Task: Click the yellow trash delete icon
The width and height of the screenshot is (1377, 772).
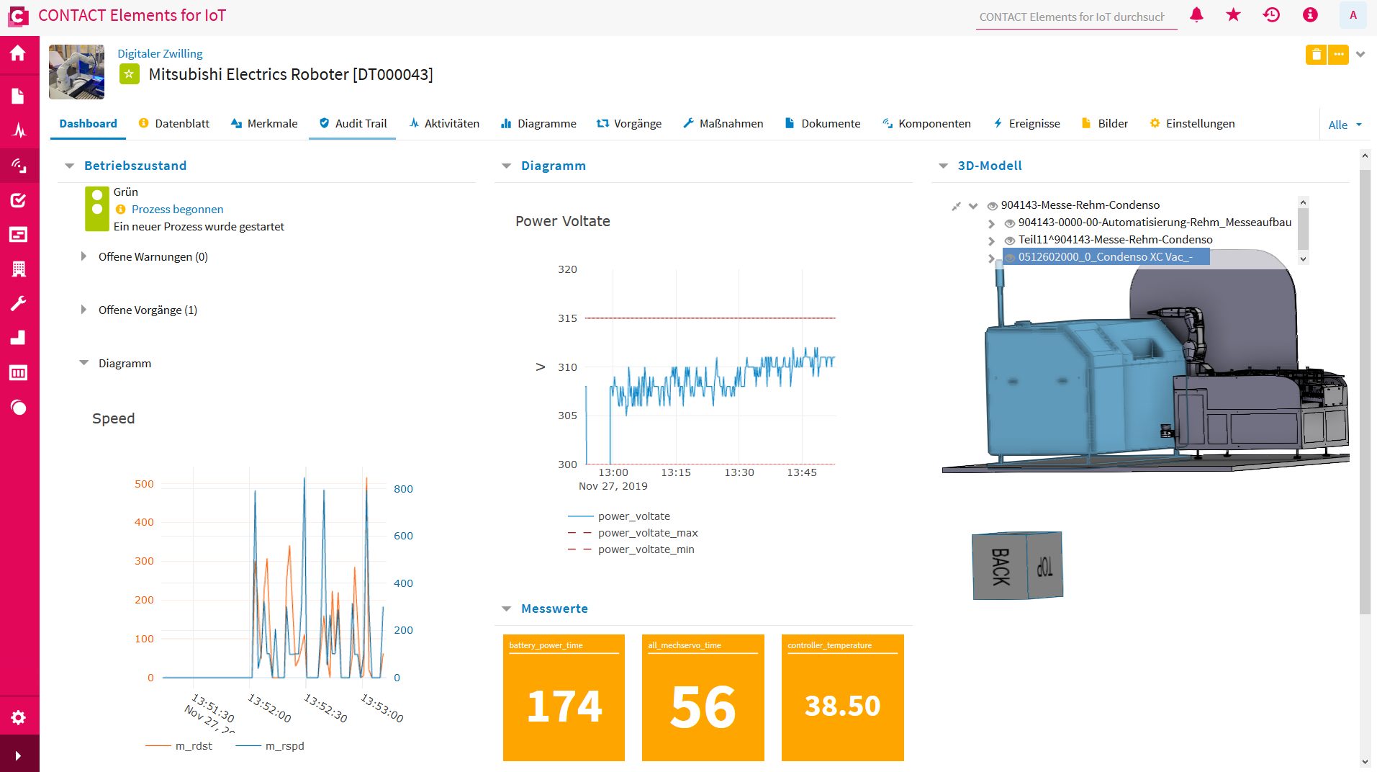Action: (1316, 55)
